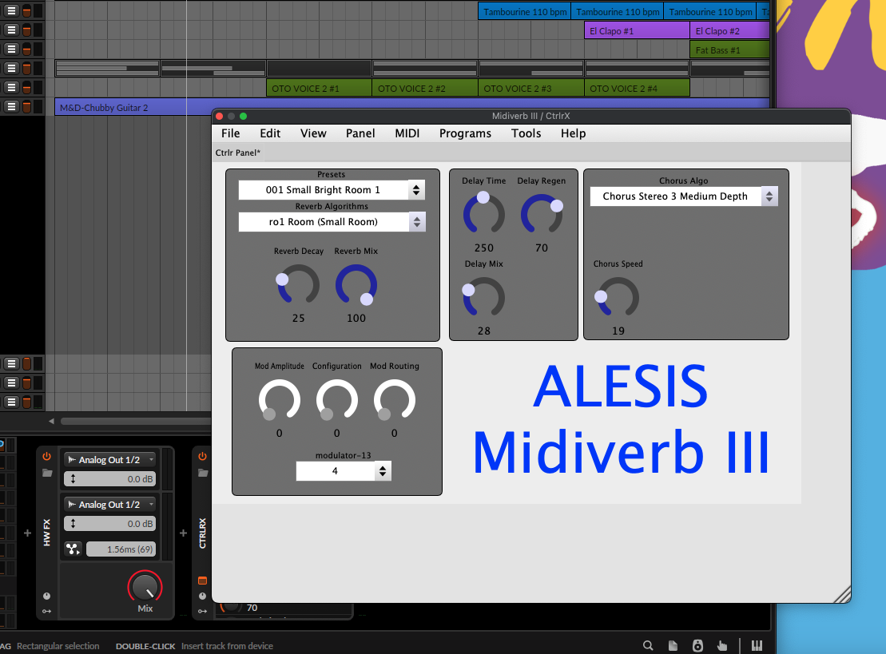Open the upper Analog Out 1/2 selector
This screenshot has width=886, height=654.
pyautogui.click(x=109, y=460)
